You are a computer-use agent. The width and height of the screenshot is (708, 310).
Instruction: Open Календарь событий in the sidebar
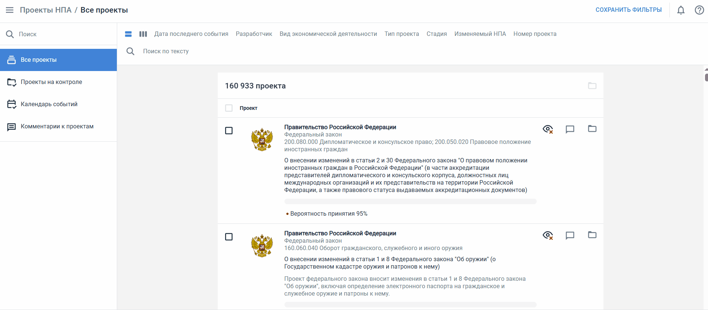tap(49, 104)
